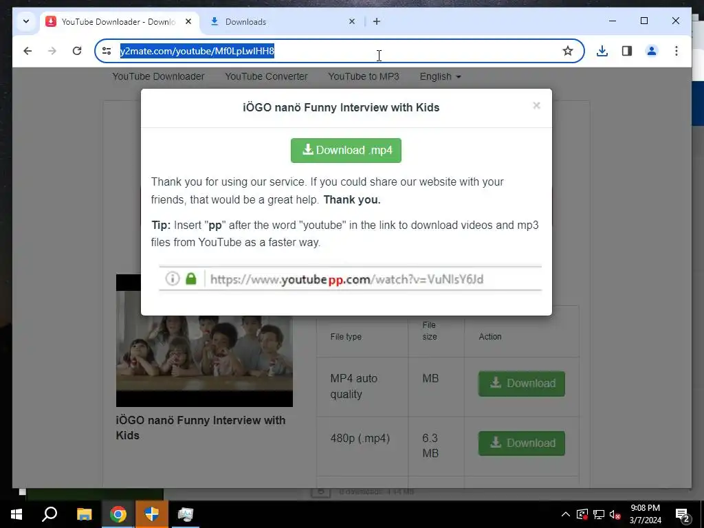Click the address bar URL field
Screen dimensions: 704x528
339,51
